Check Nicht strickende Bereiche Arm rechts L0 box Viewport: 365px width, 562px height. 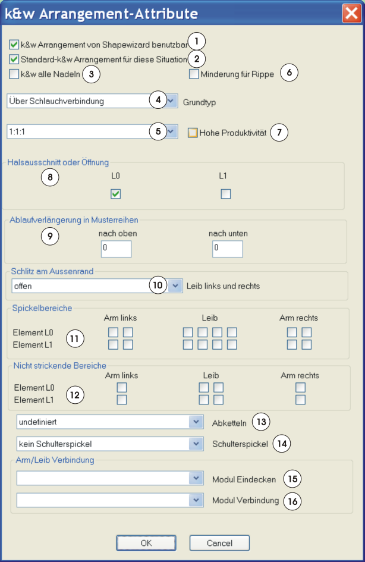point(301,388)
